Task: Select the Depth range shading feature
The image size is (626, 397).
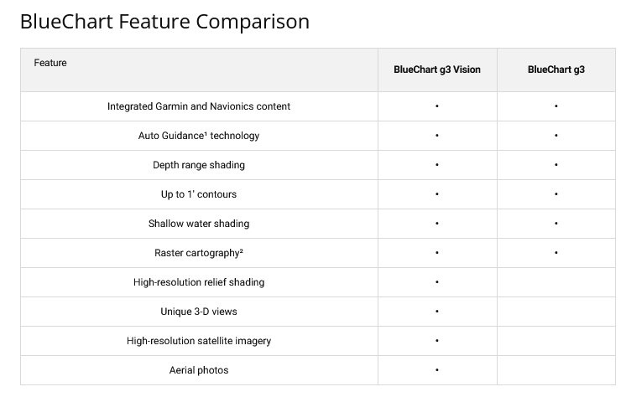Action: 199,165
